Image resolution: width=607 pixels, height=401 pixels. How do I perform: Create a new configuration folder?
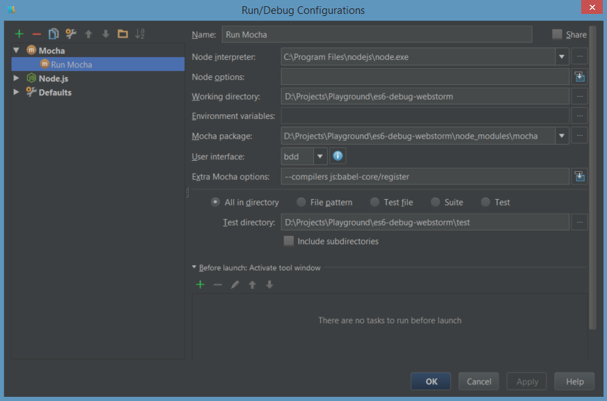(x=123, y=34)
